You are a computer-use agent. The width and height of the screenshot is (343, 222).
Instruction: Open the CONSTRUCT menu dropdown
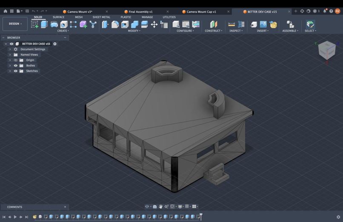pos(214,31)
